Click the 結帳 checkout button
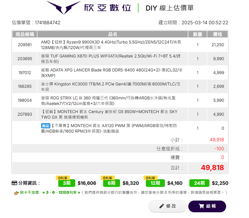Image resolution: width=249 pixels, height=218 pixels. pyautogui.click(x=207, y=206)
